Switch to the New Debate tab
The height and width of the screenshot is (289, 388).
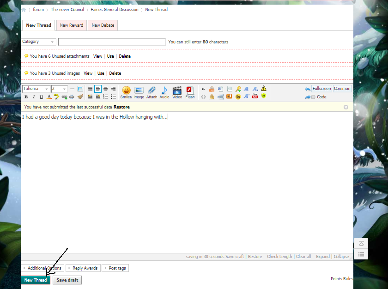click(x=103, y=25)
